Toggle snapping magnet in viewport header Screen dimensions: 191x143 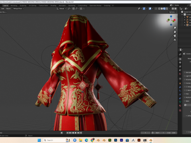(74, 9)
